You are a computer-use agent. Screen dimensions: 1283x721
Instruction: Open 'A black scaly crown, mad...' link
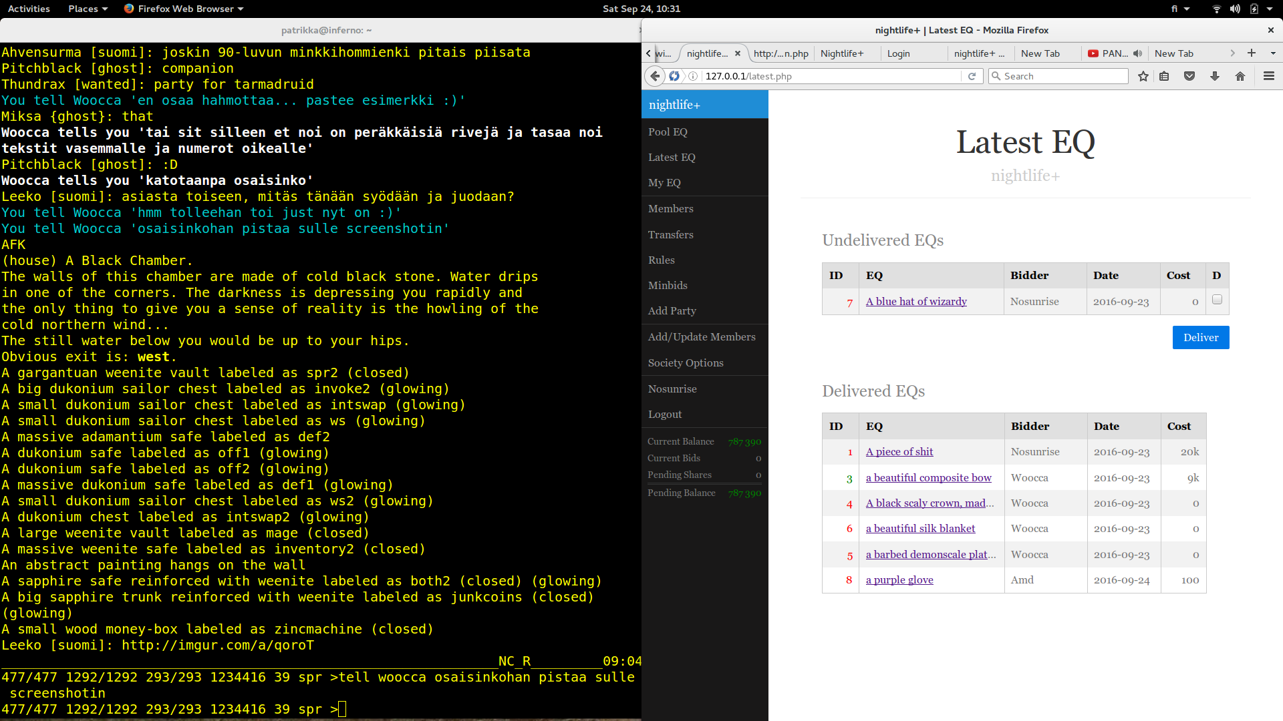(x=930, y=503)
